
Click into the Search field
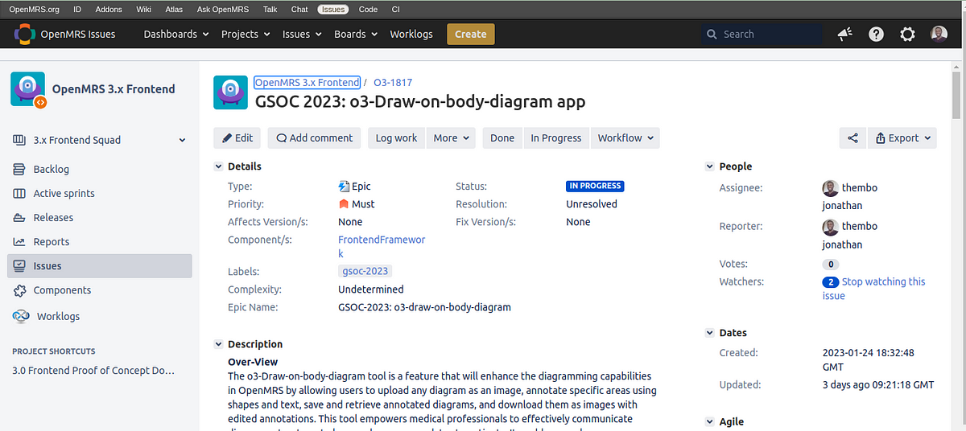[x=762, y=34]
